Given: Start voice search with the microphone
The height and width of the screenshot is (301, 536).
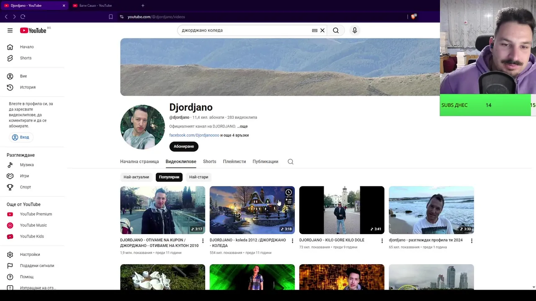Looking at the screenshot, I should [x=355, y=30].
